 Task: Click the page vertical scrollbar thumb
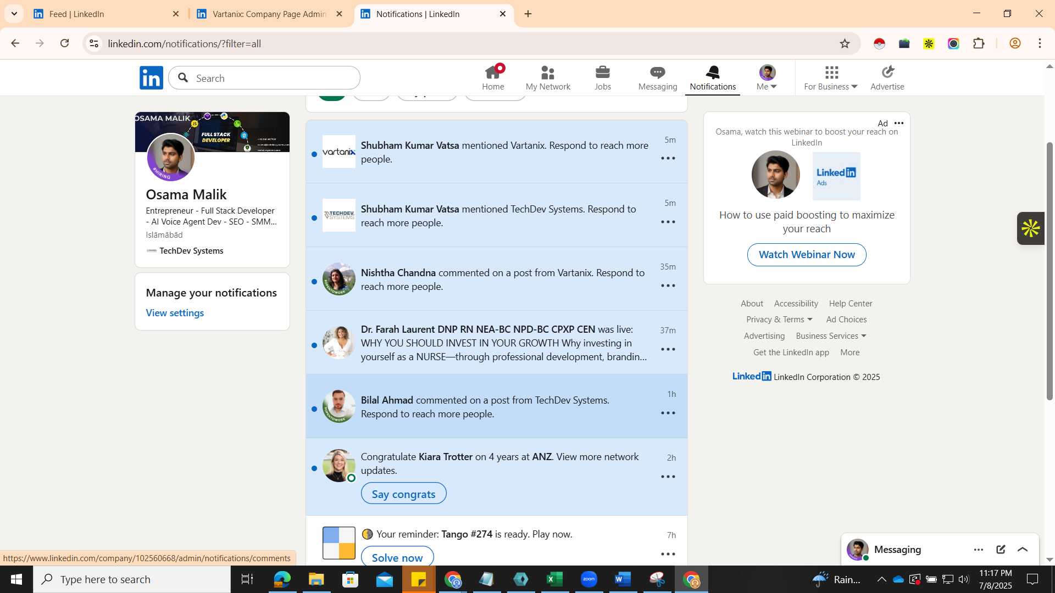[x=1049, y=271]
